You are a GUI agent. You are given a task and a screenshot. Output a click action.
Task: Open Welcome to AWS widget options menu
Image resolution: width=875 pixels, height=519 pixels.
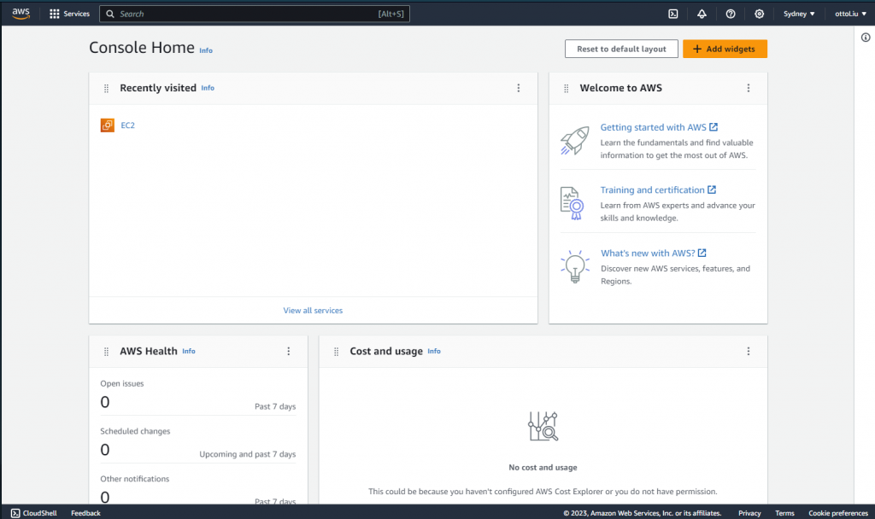point(749,88)
